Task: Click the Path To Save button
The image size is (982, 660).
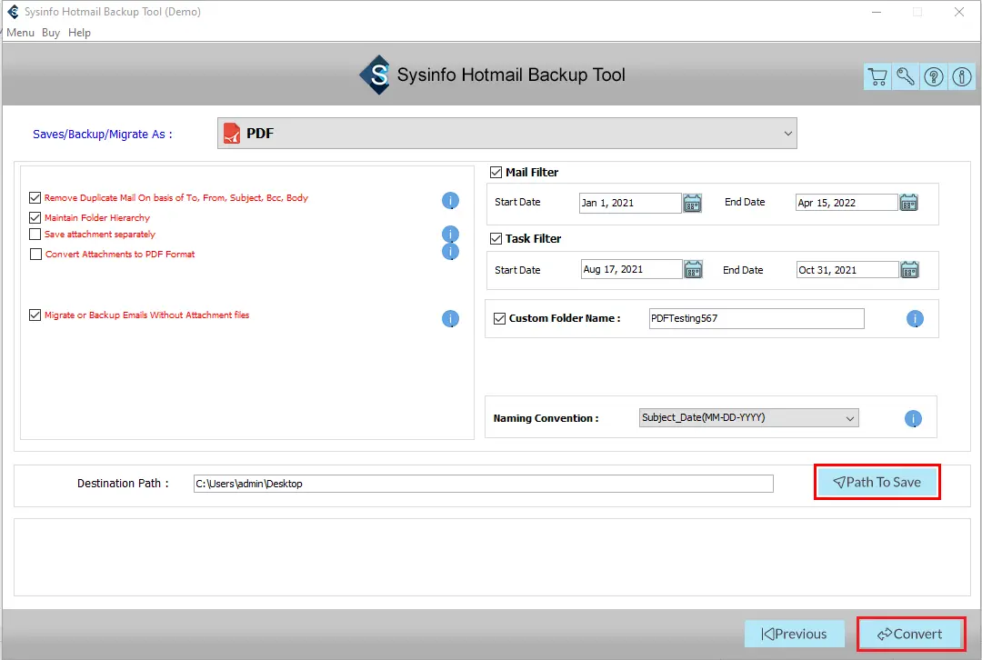Action: coord(877,483)
